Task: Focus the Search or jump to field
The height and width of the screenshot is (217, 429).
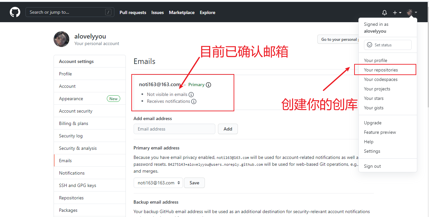Action: point(70,12)
